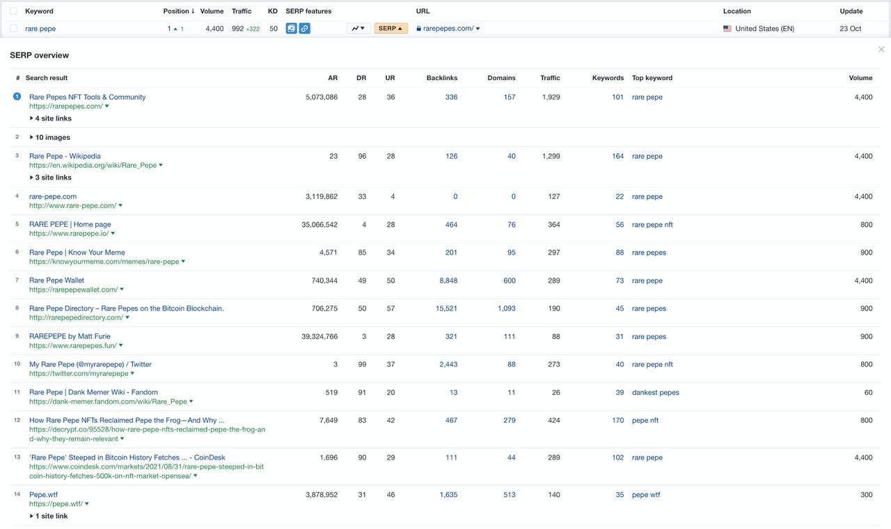Click domains count 1,093 for Rare Pepe Directory
This screenshot has height=529, width=891.
point(507,308)
